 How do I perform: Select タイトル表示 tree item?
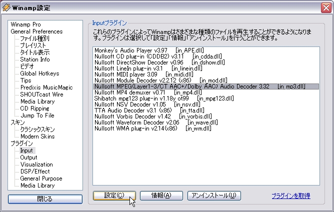pyautogui.click(x=35, y=52)
